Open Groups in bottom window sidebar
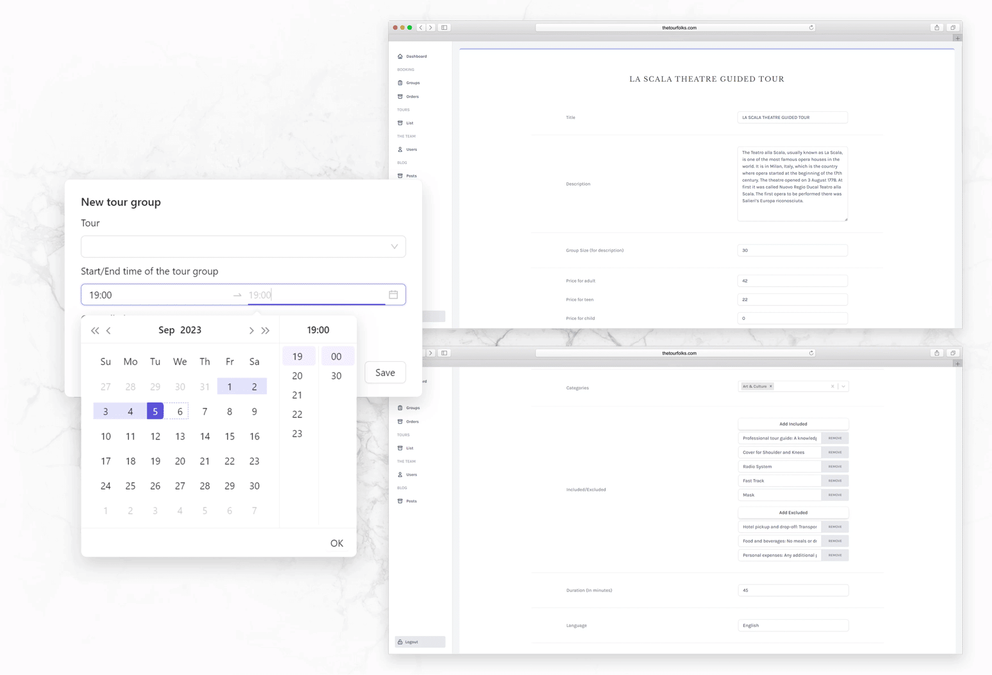 point(409,408)
